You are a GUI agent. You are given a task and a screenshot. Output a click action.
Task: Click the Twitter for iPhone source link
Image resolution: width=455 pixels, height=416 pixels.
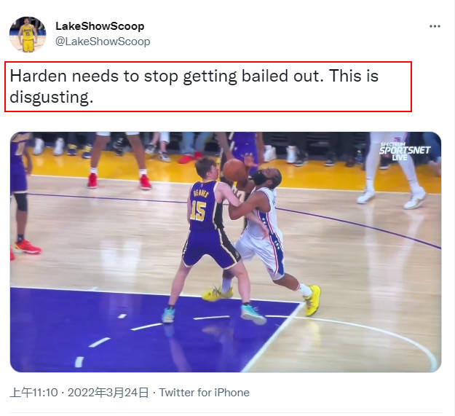pos(204,393)
